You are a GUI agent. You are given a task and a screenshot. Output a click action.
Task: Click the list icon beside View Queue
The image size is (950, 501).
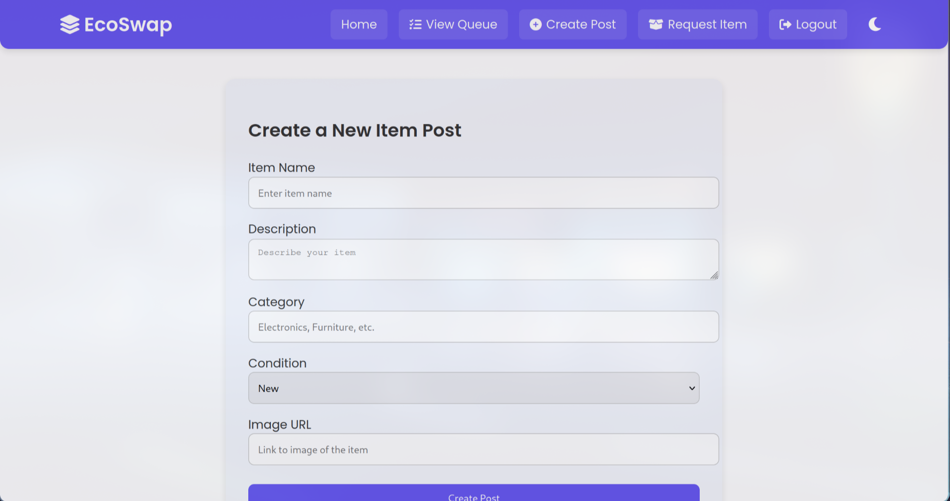[x=415, y=25]
